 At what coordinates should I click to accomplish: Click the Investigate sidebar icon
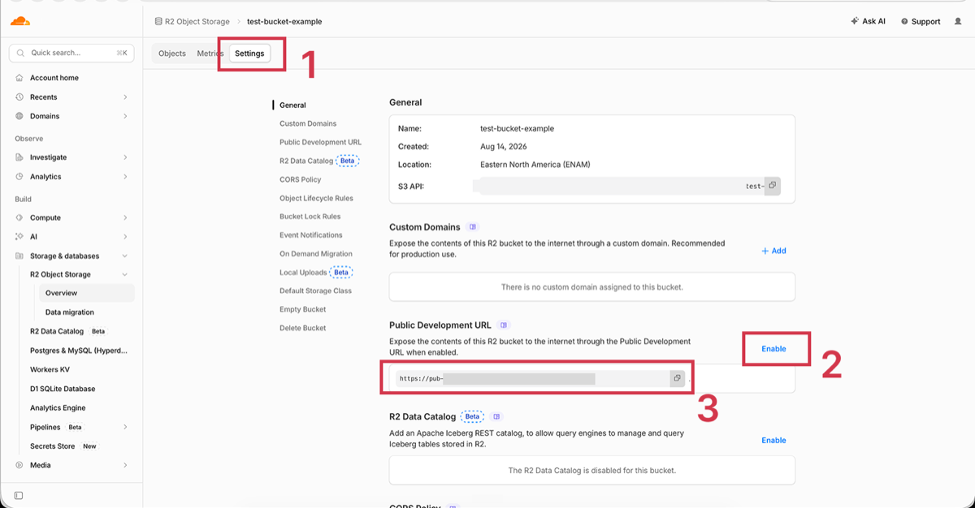pos(19,157)
